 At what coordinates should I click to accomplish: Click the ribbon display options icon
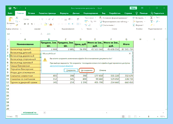(142, 8)
